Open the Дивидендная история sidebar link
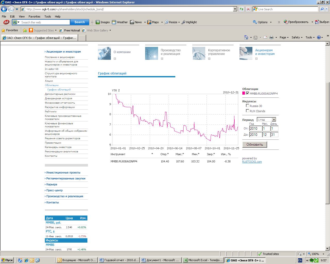This screenshot has height=264, width=330. click(59, 98)
